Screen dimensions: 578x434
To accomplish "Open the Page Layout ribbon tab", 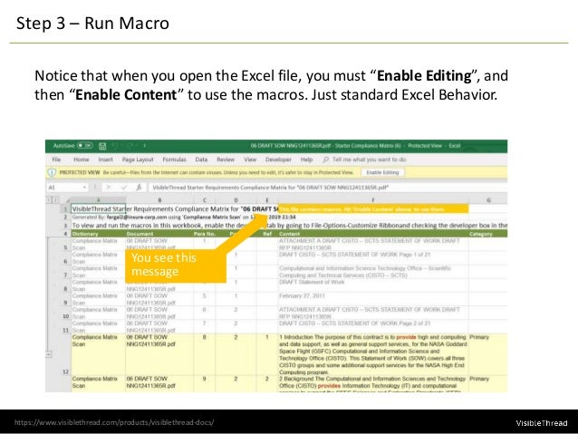I will 138,159.
